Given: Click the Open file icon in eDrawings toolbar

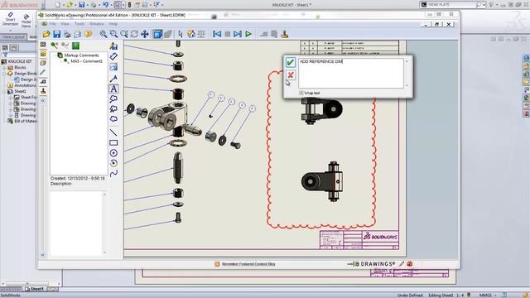Looking at the screenshot, I should click(46, 34).
